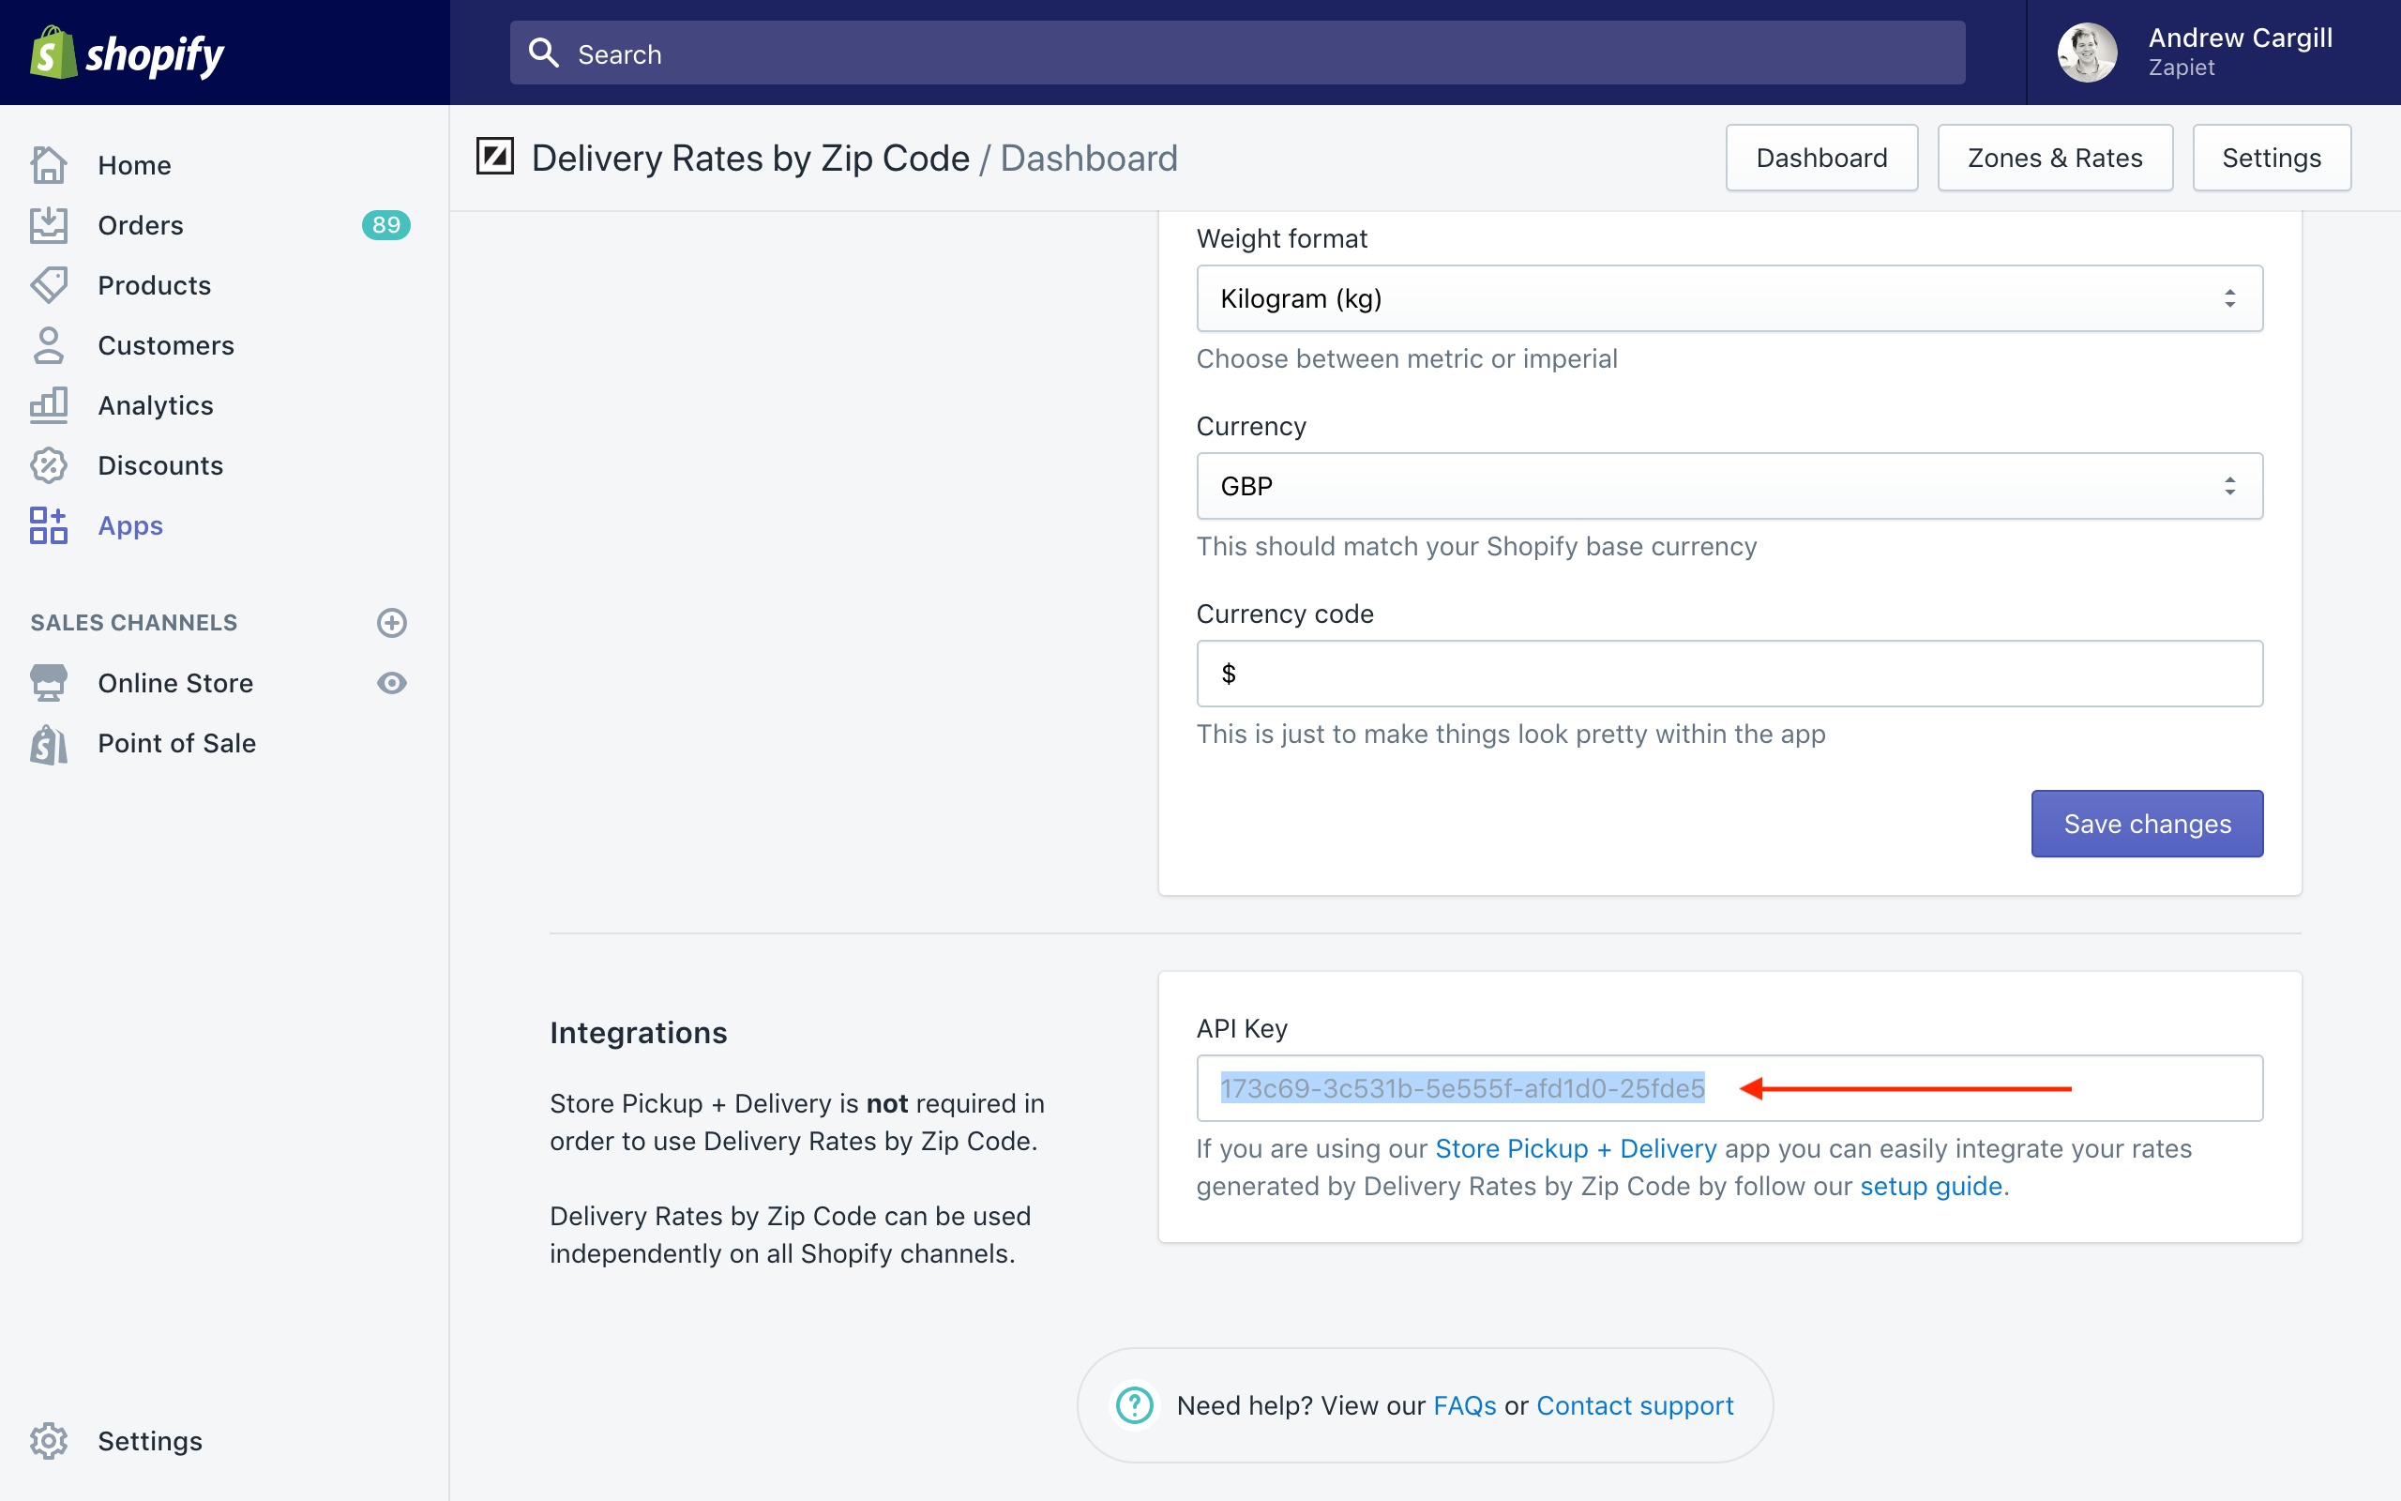Click the Contact support link
This screenshot has width=2401, height=1501.
(x=1635, y=1404)
